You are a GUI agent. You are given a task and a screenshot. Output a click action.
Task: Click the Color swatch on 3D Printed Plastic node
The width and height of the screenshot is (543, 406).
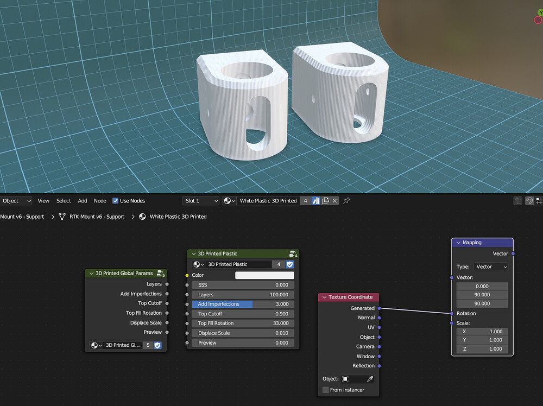point(264,275)
